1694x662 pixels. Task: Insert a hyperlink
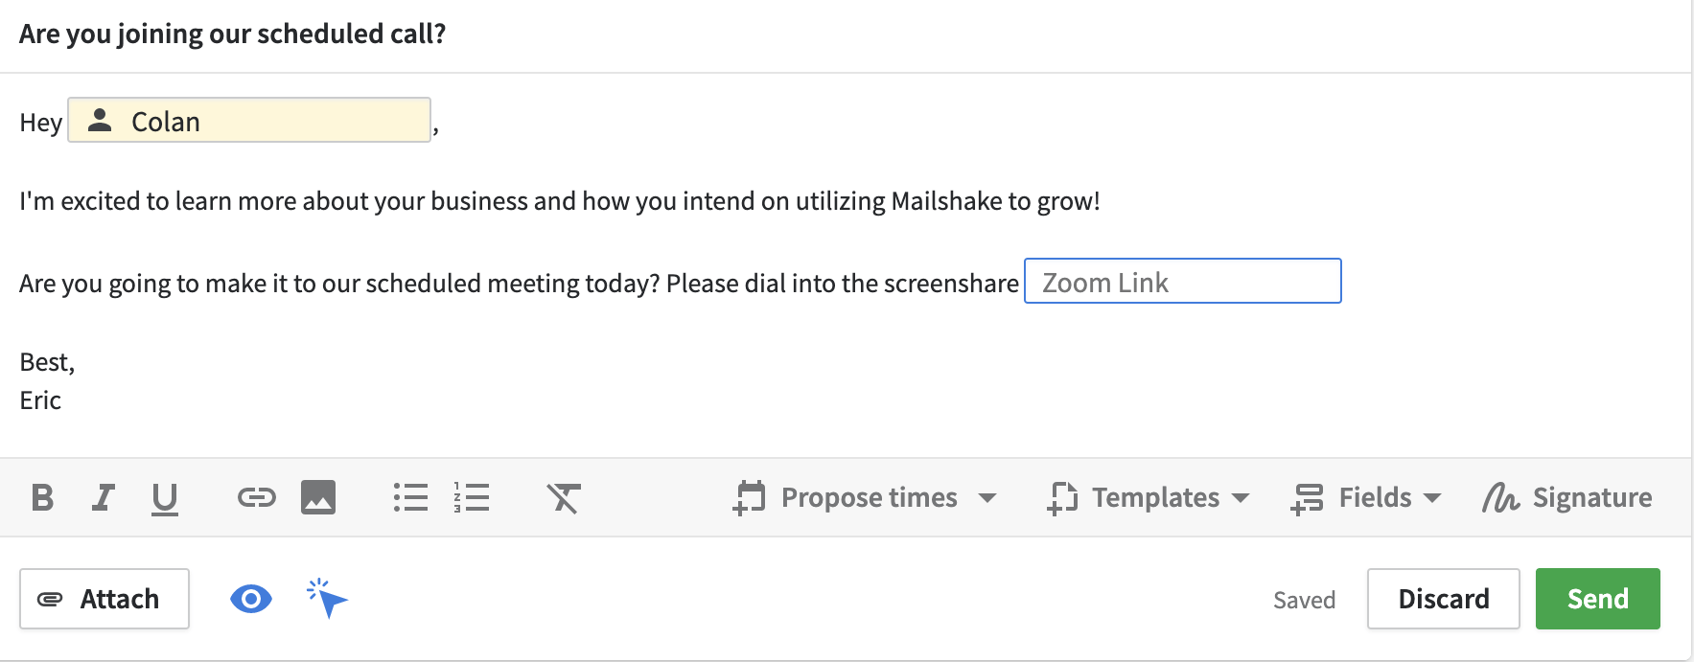click(x=256, y=497)
